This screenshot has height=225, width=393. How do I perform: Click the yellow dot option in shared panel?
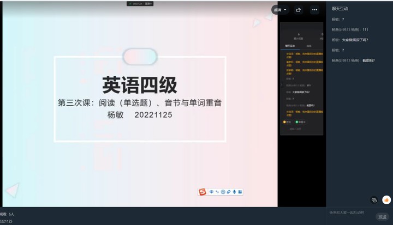tap(284, 121)
